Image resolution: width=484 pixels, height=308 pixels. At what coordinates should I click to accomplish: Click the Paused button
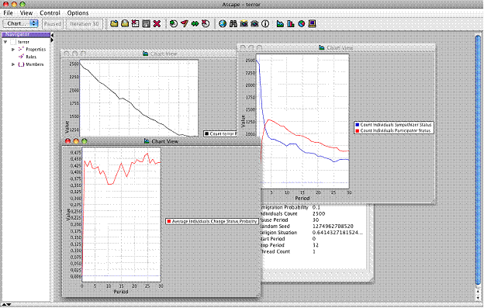53,24
